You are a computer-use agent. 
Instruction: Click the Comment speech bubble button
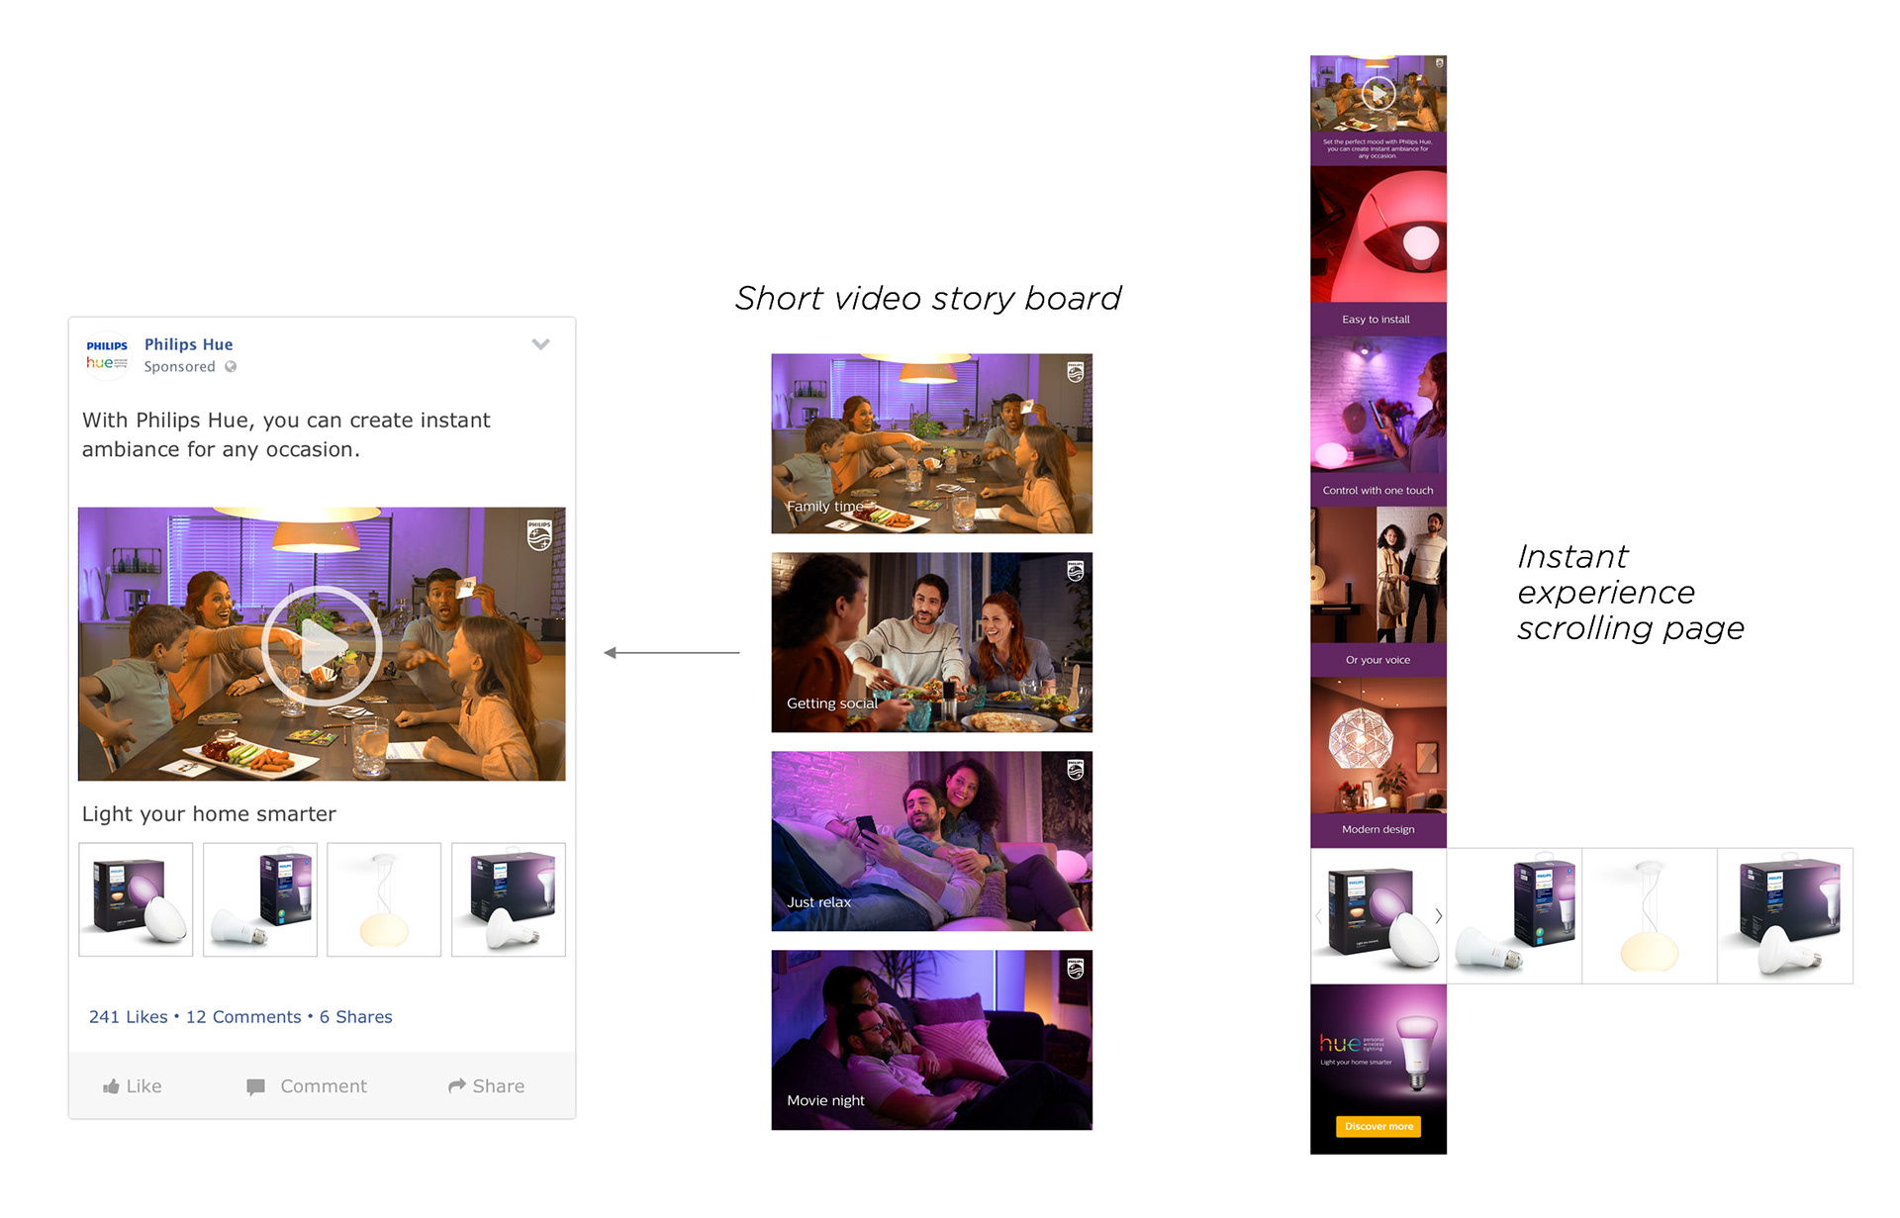(307, 1086)
